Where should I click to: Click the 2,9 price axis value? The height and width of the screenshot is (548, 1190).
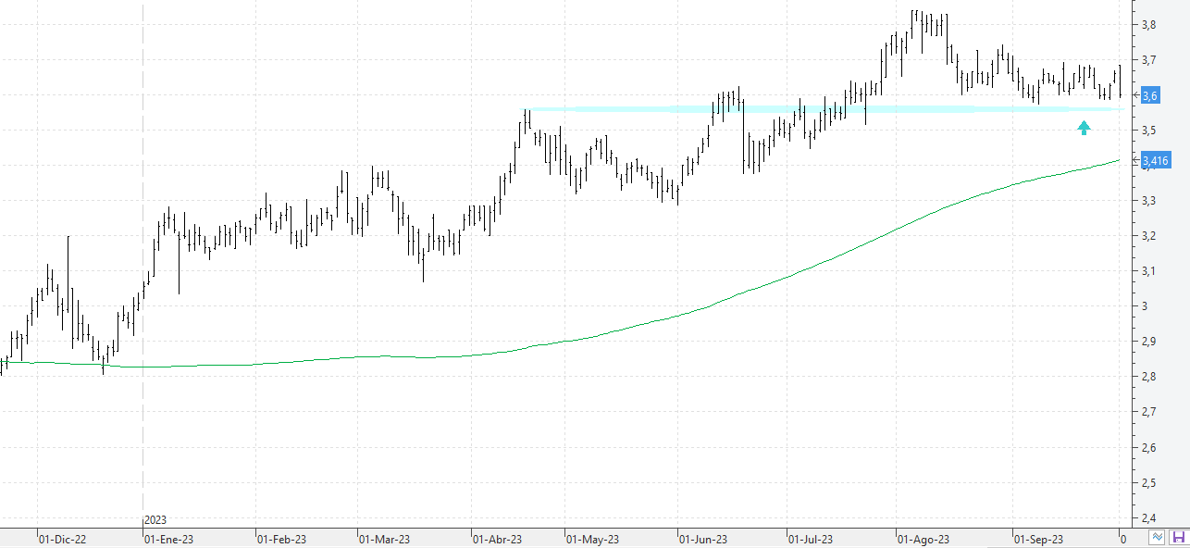pos(1148,342)
